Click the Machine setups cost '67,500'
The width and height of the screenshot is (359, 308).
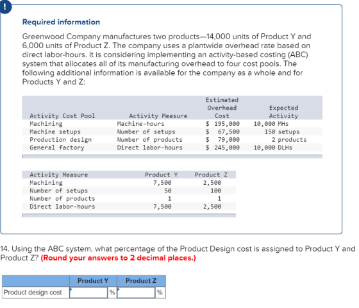(x=228, y=132)
